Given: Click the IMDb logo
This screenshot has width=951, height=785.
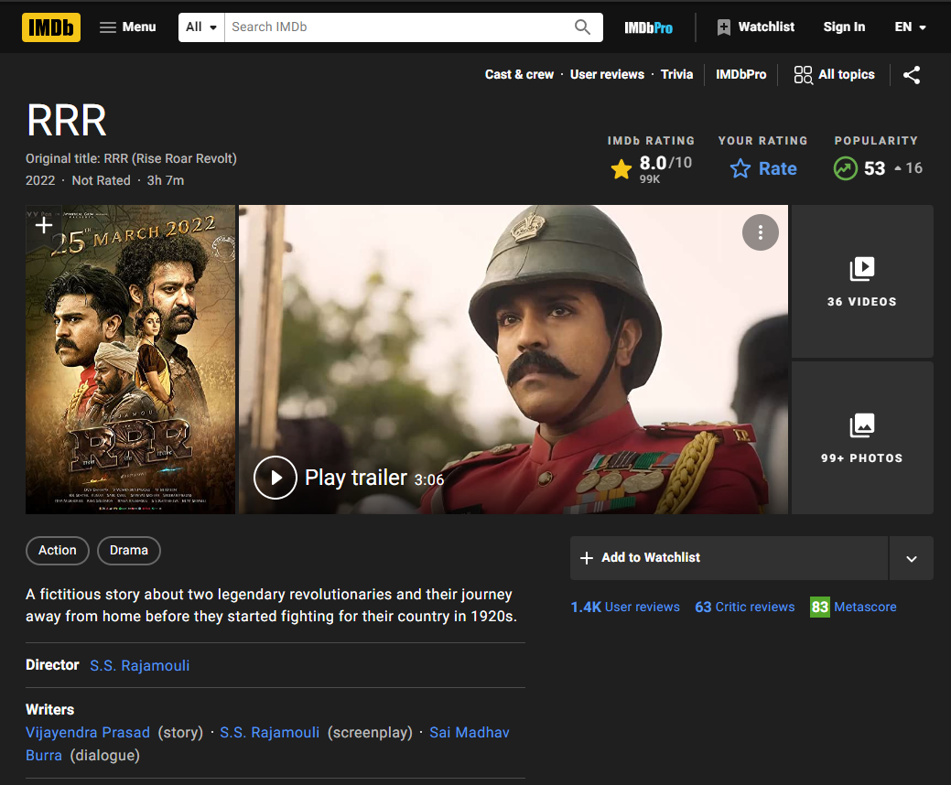Looking at the screenshot, I should point(51,27).
